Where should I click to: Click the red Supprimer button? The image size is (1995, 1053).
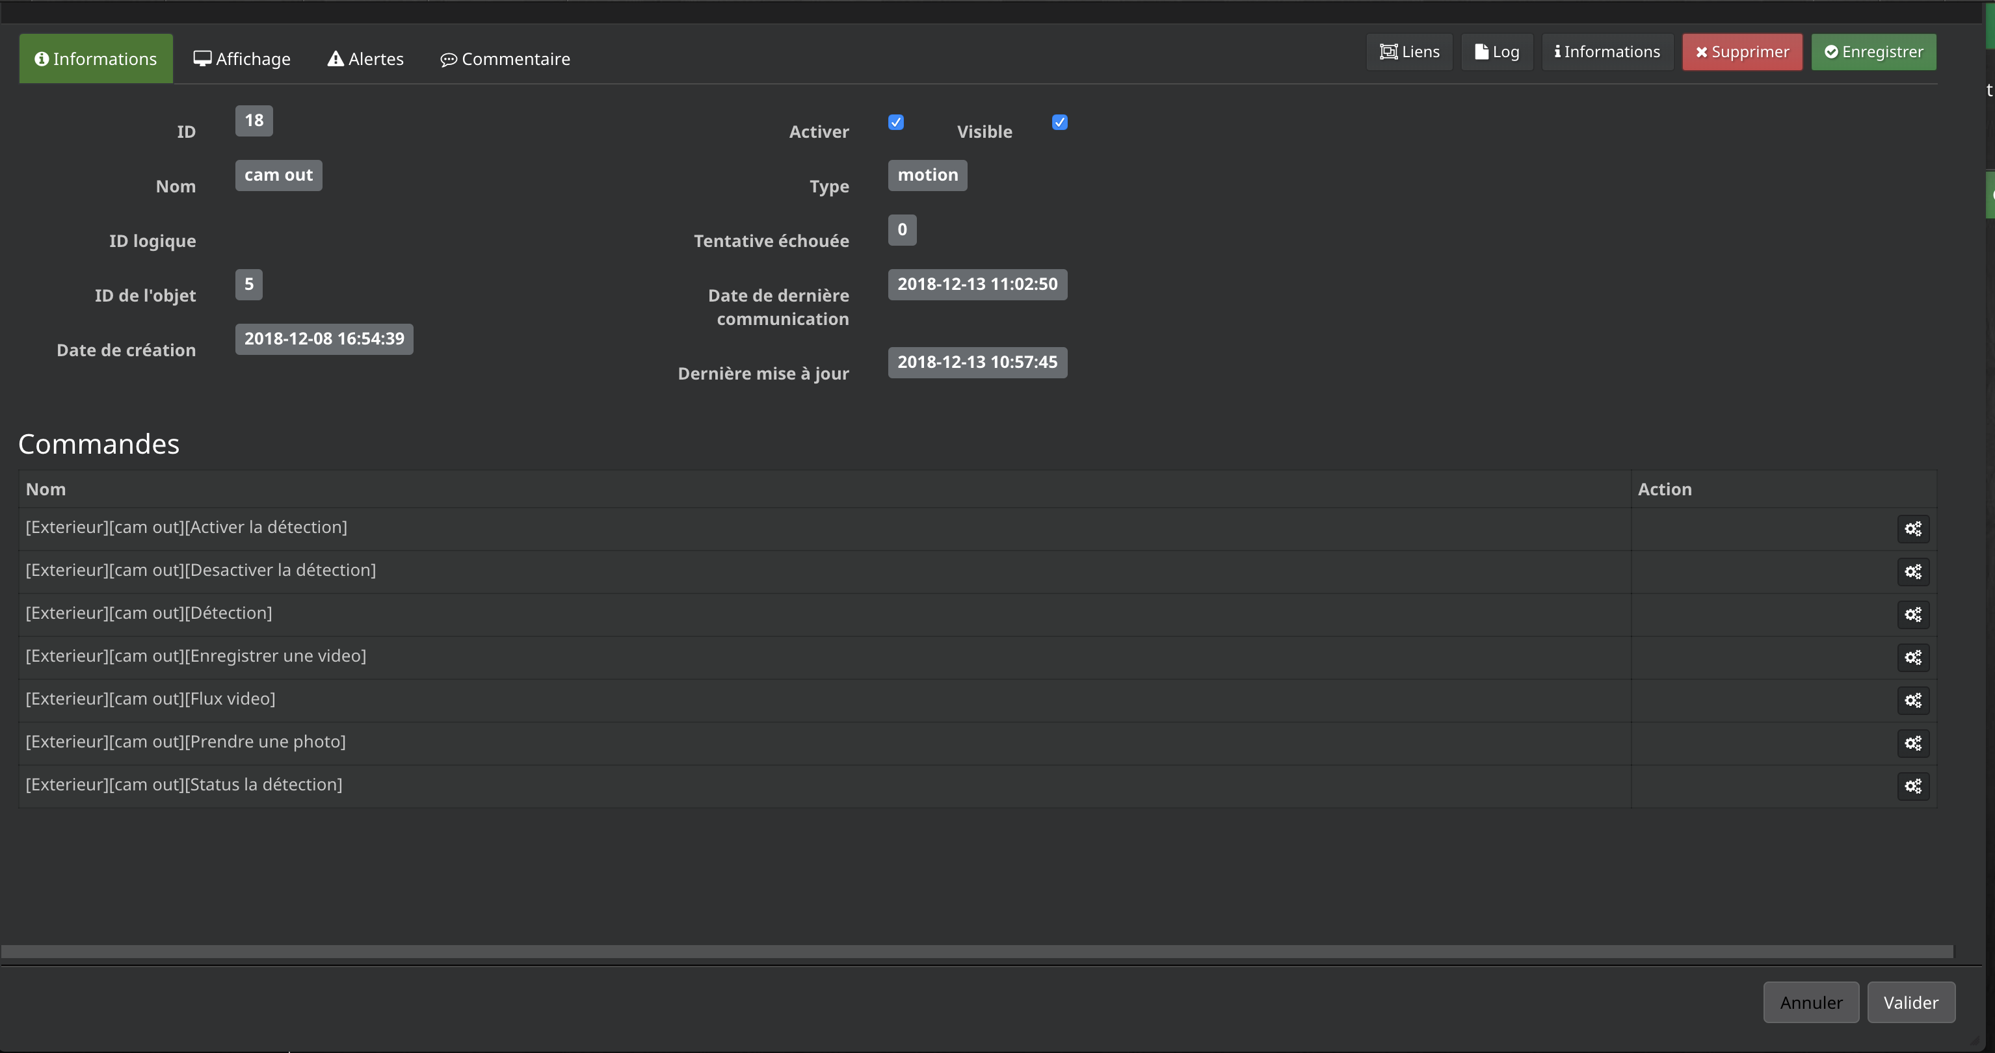(x=1743, y=52)
